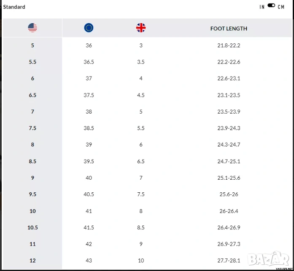Click foot length 25.6-26 value

click(229, 194)
